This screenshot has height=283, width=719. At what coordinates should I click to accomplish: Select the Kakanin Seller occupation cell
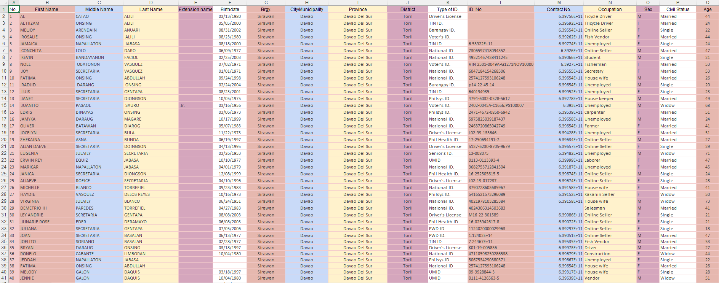(x=610, y=194)
